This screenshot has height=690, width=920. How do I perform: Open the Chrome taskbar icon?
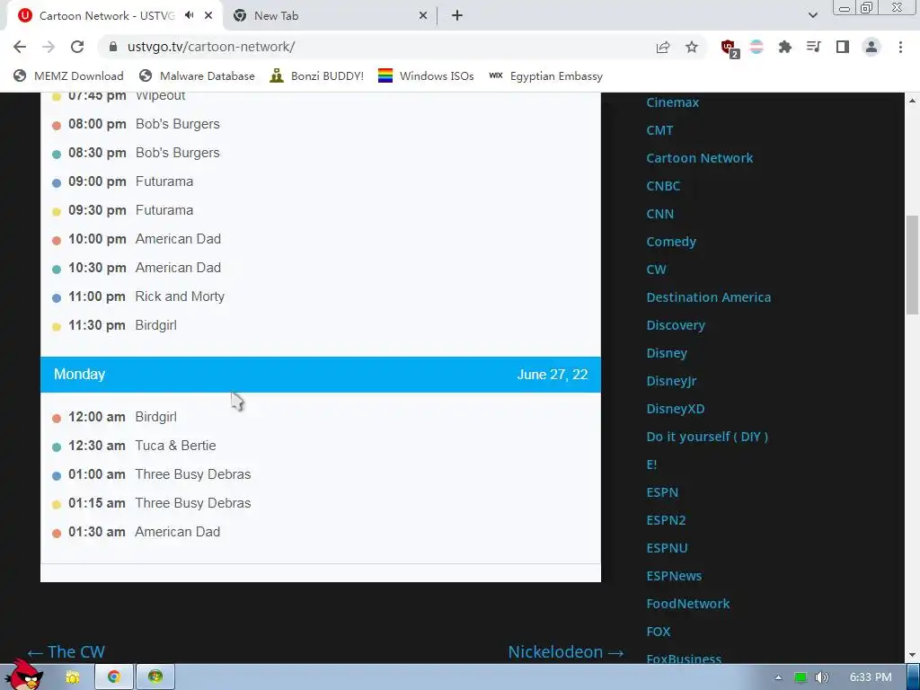coord(114,677)
